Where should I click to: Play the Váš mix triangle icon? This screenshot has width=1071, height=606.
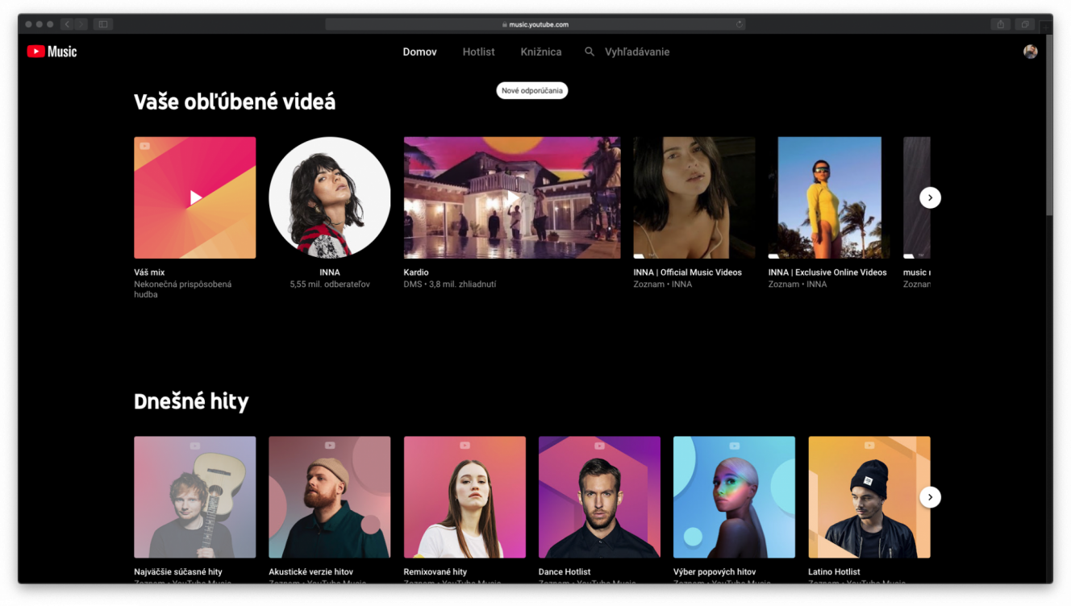coord(195,197)
